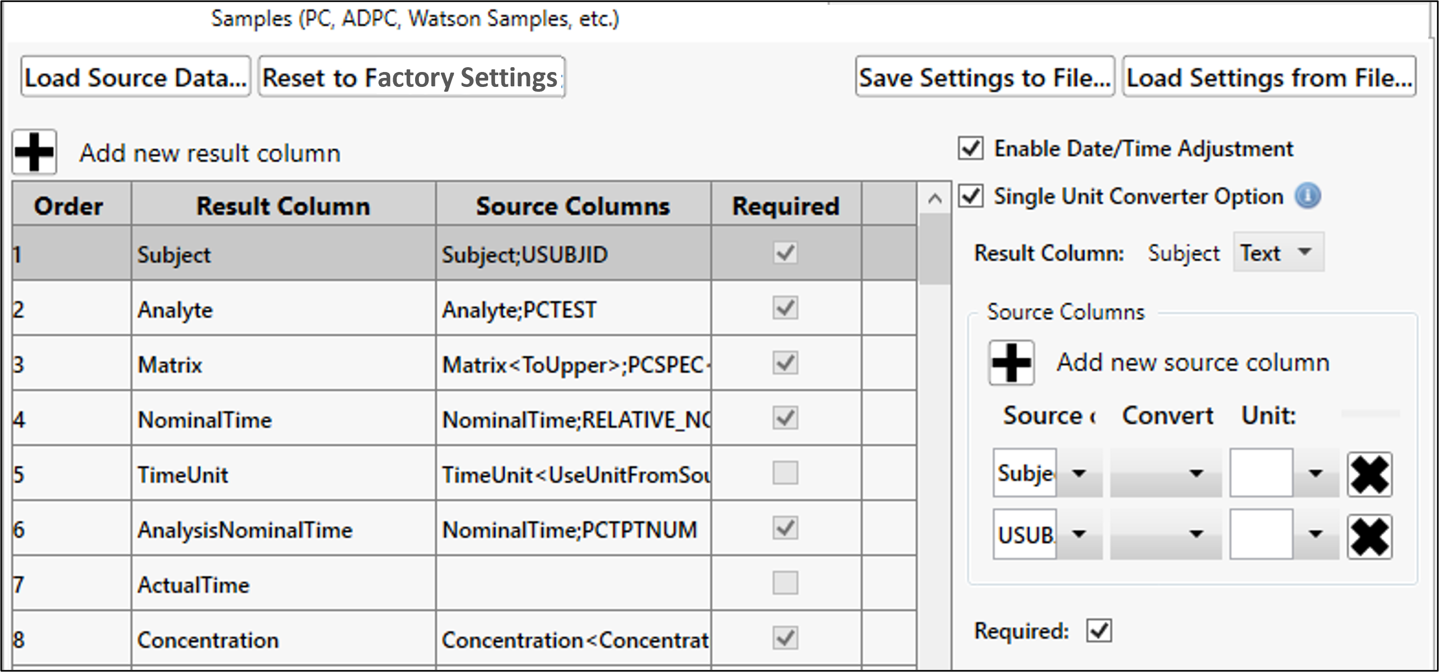Image resolution: width=1439 pixels, height=672 pixels.
Task: Toggle Required checkbox for Subject row
Action: 785,253
